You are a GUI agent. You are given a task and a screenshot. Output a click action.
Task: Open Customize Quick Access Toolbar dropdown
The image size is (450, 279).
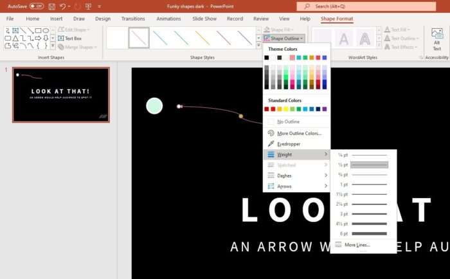100,6
